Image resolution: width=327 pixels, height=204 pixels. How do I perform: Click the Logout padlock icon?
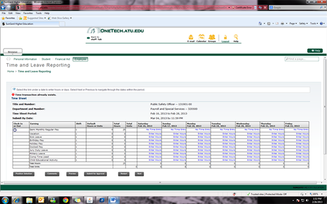coord(225,37)
